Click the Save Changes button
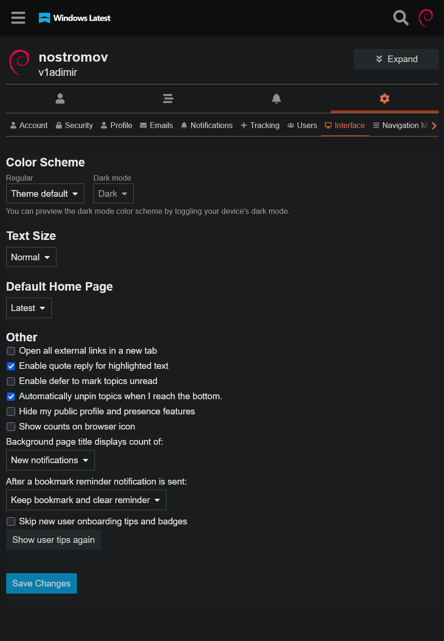Image resolution: width=444 pixels, height=641 pixels. [x=41, y=584]
